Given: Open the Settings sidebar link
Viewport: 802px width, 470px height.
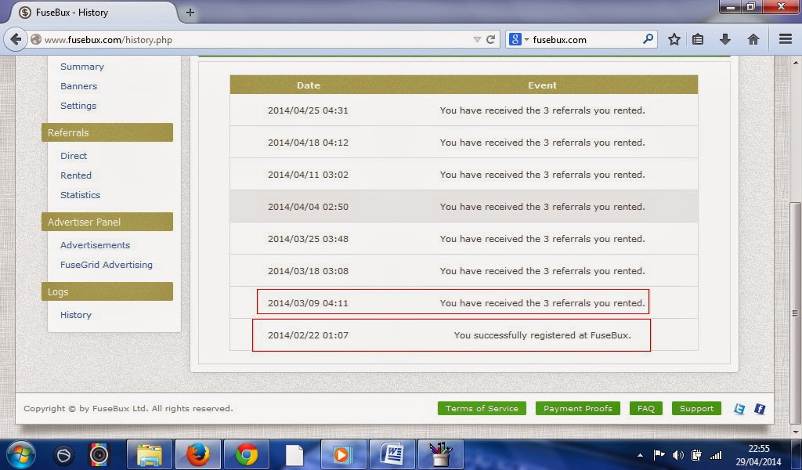Looking at the screenshot, I should coord(78,105).
